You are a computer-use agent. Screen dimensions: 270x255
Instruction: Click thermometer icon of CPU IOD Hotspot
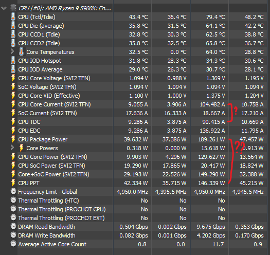(13, 61)
